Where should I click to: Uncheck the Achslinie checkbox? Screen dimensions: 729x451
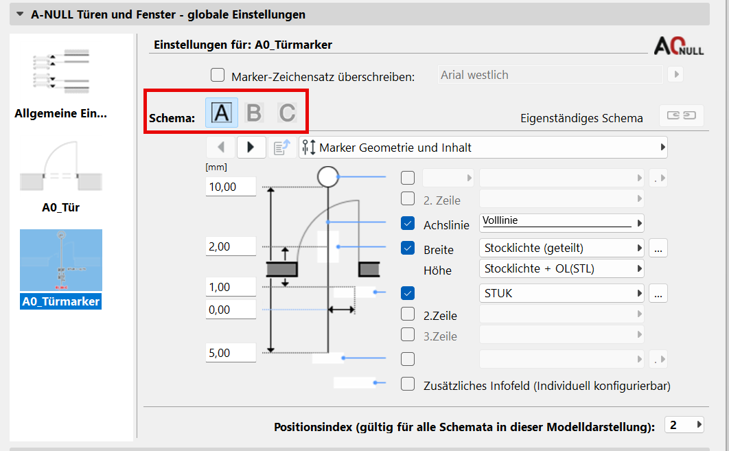click(x=408, y=223)
